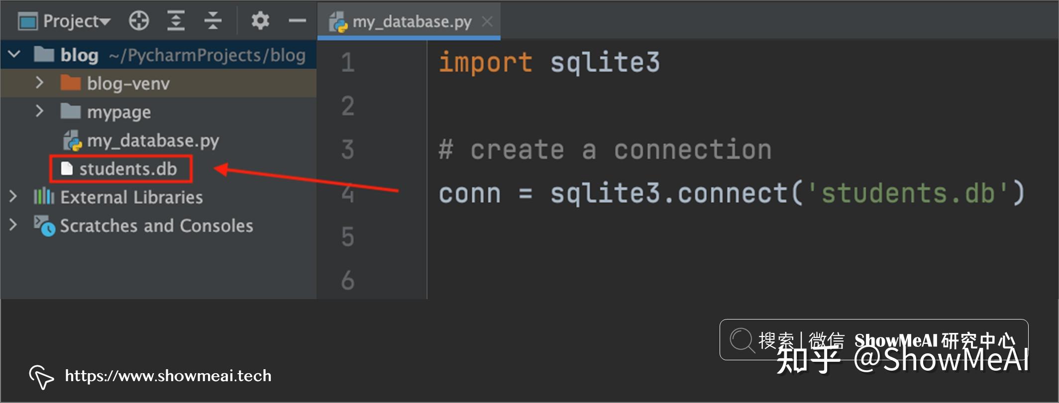Expand External Libraries node
The height and width of the screenshot is (403, 1059).
click(x=13, y=197)
